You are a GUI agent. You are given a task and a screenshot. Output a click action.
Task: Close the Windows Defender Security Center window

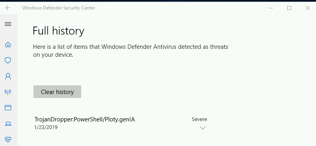(308, 8)
